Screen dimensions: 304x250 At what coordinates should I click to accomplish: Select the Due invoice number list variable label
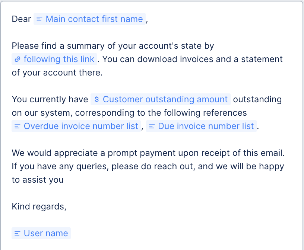click(206, 126)
